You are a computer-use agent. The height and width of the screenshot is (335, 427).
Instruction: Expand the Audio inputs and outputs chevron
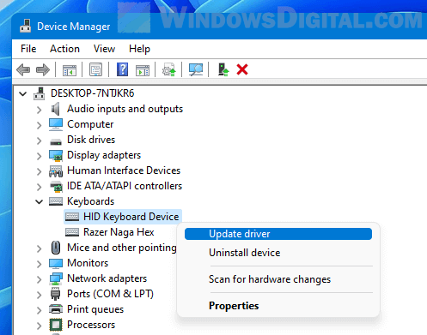pos(40,110)
